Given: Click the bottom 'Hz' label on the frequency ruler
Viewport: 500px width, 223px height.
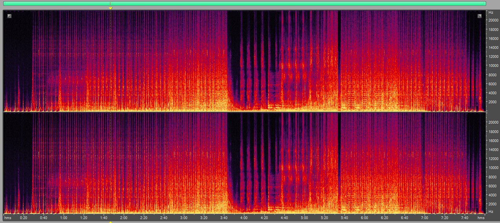Looking at the screenshot, I should pos(491,212).
